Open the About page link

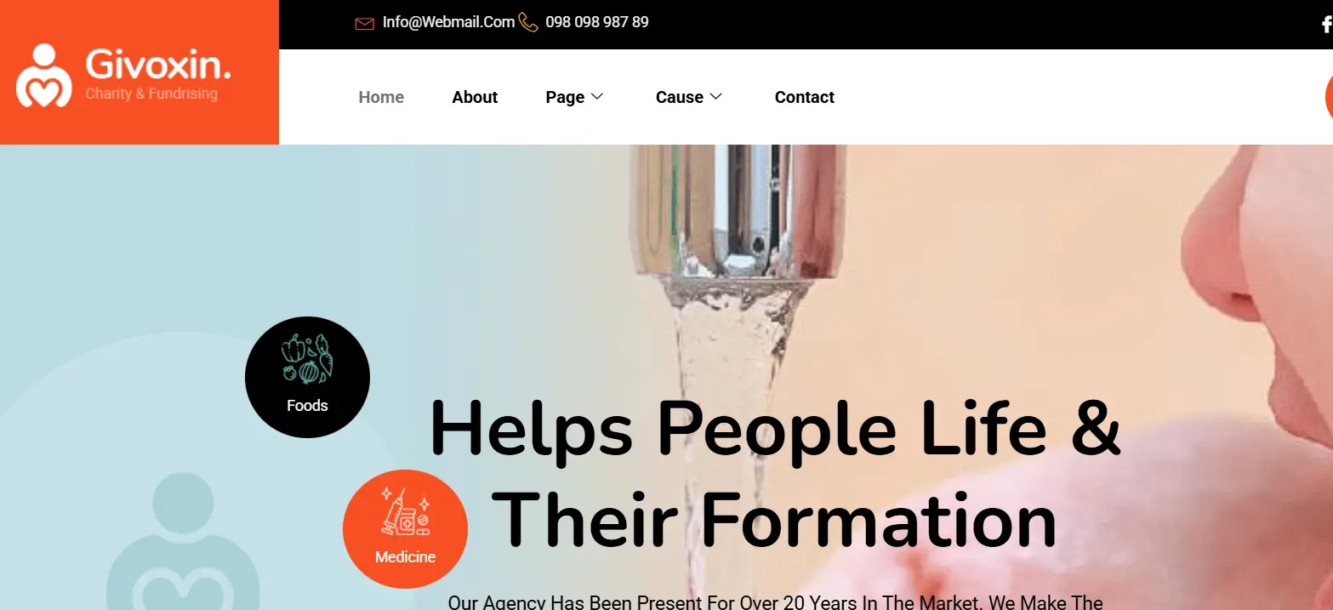pyautogui.click(x=475, y=97)
